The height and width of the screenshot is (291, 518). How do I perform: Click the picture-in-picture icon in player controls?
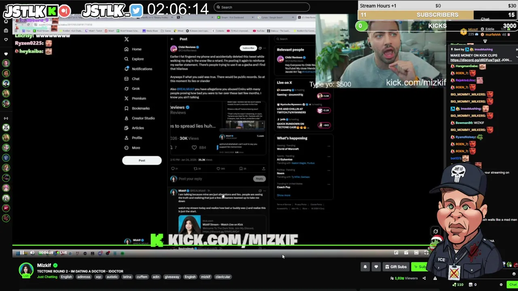396,253
